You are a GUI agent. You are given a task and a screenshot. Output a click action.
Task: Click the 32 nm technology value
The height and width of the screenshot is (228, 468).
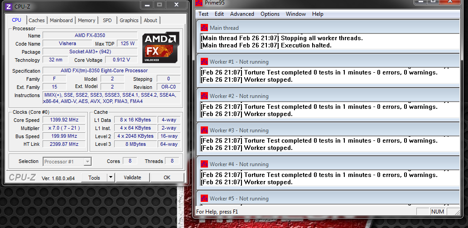(x=56, y=60)
